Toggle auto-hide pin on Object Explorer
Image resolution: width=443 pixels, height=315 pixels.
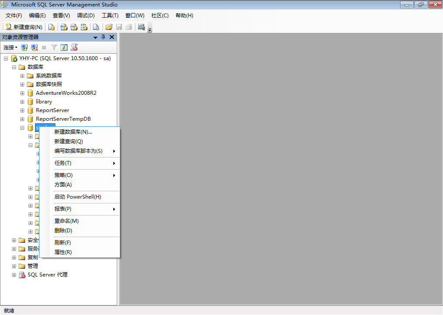click(103, 37)
